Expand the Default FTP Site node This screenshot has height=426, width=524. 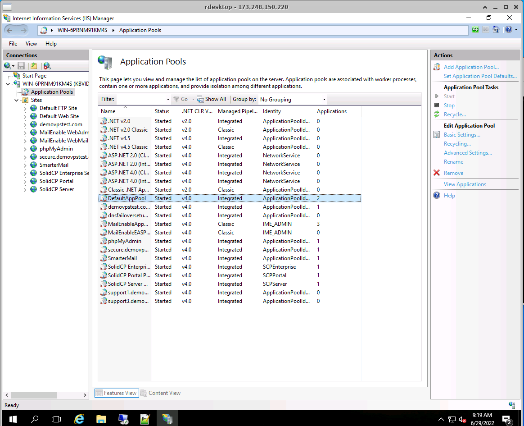tap(25, 109)
